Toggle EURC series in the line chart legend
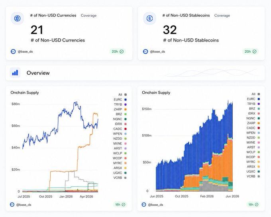Image resolution: width=271 pixels, height=217 pixels. coord(120,99)
